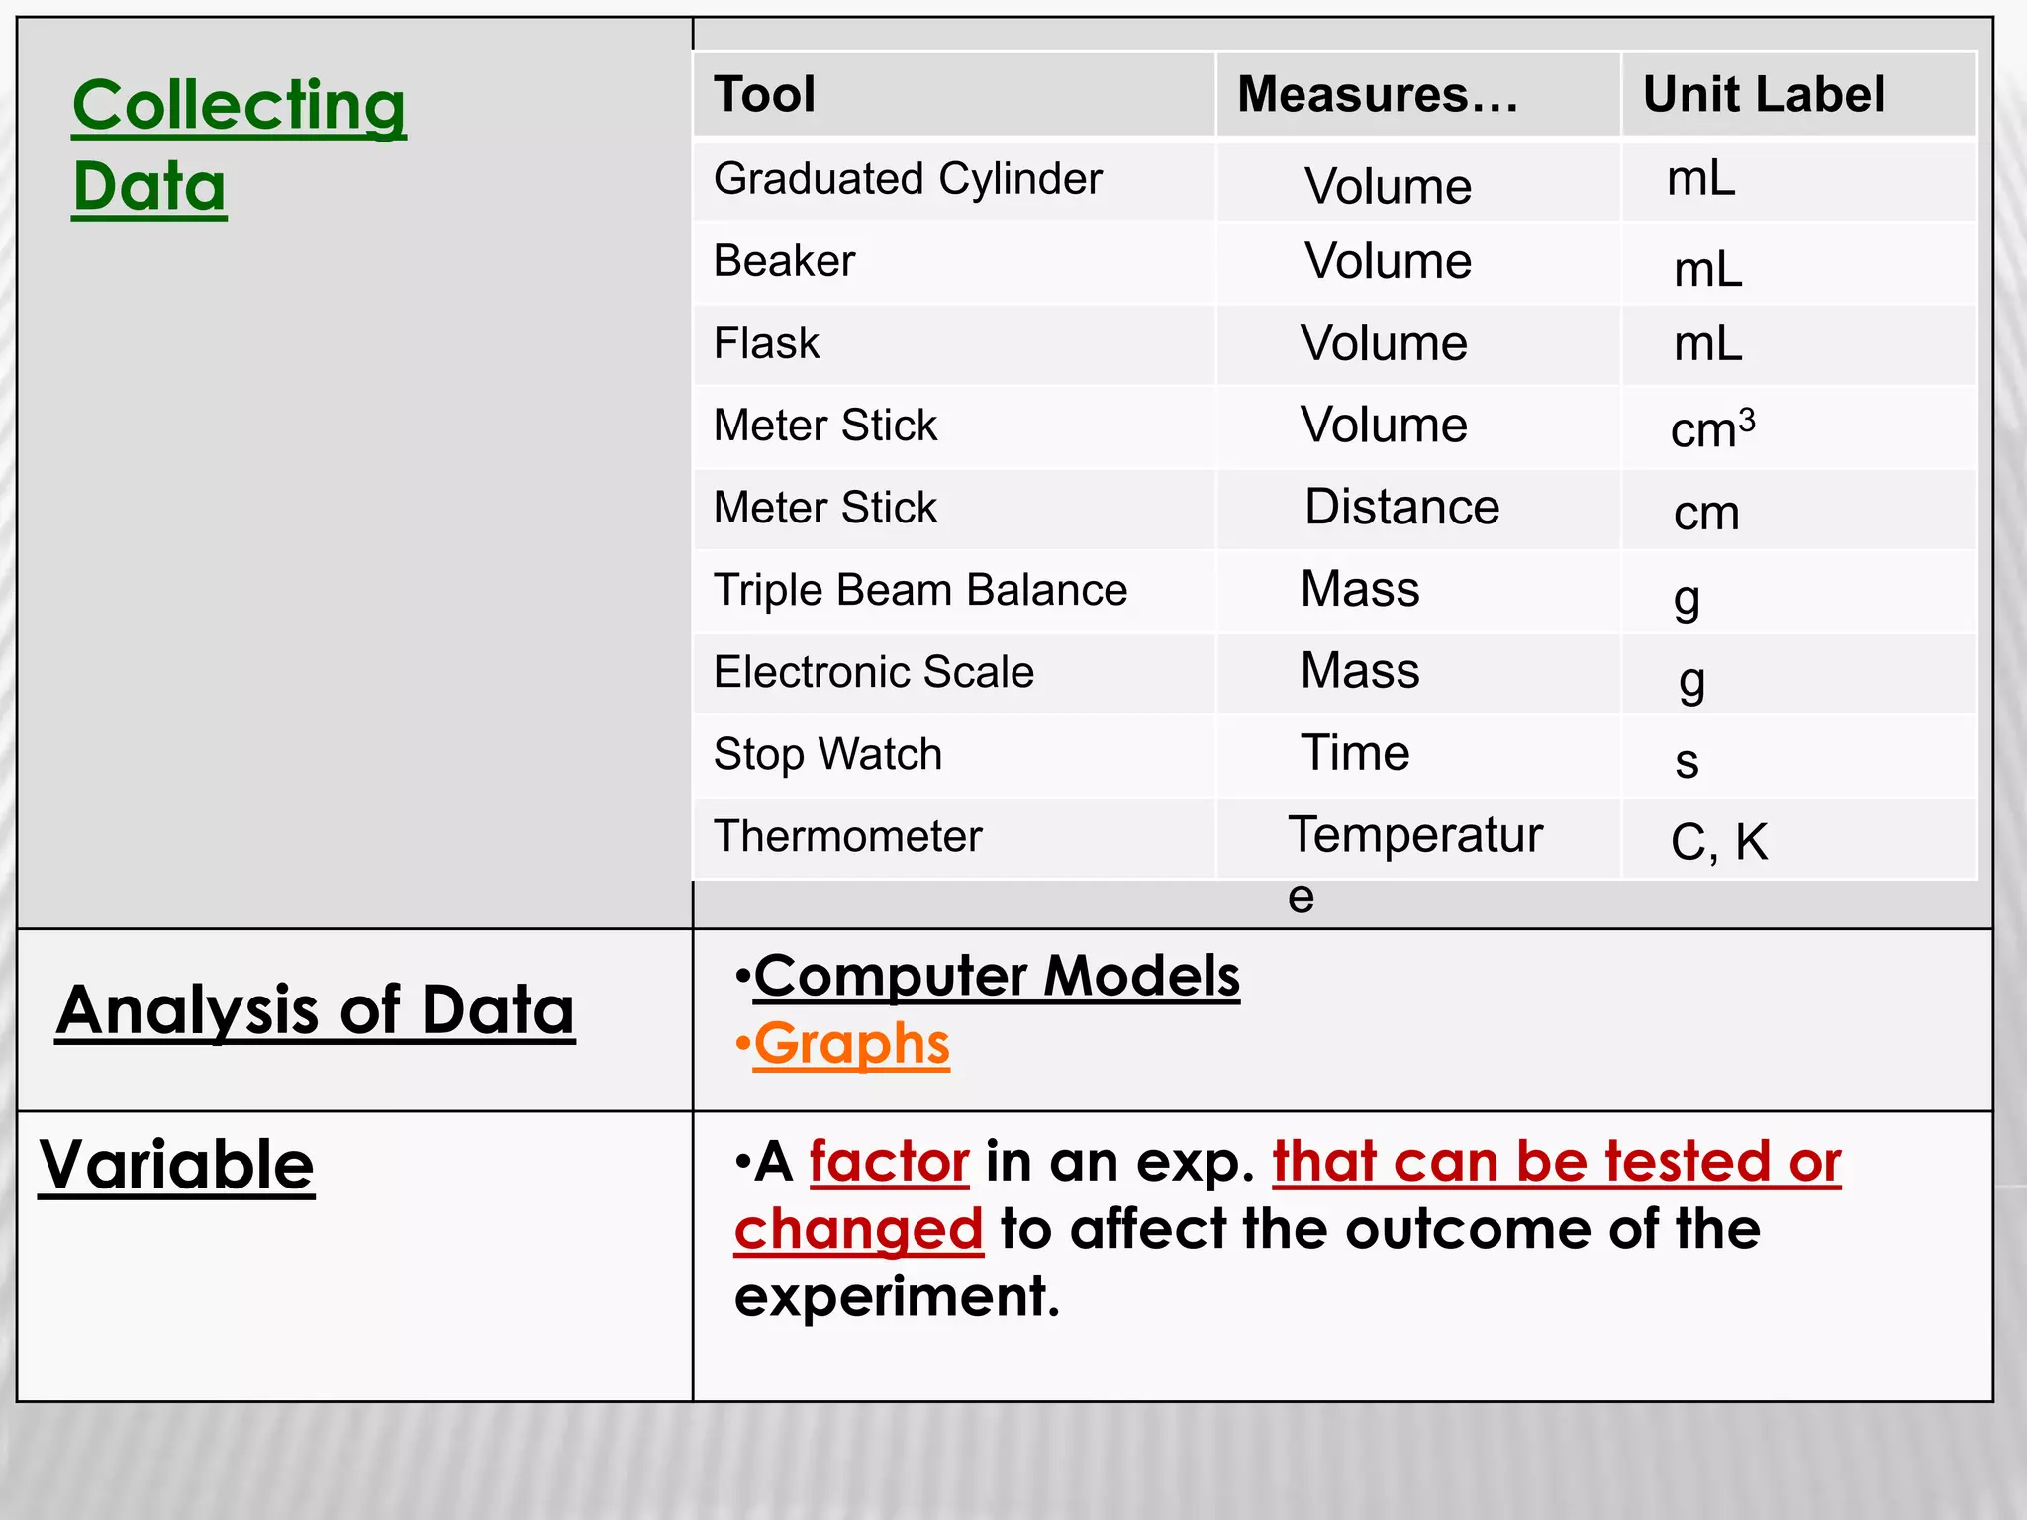Click 'mL' unit in the Beaker row

pos(1708,269)
